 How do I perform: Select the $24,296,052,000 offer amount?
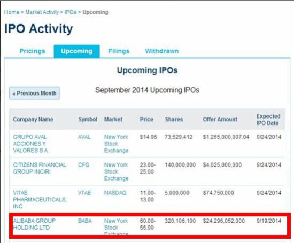coord(223,221)
